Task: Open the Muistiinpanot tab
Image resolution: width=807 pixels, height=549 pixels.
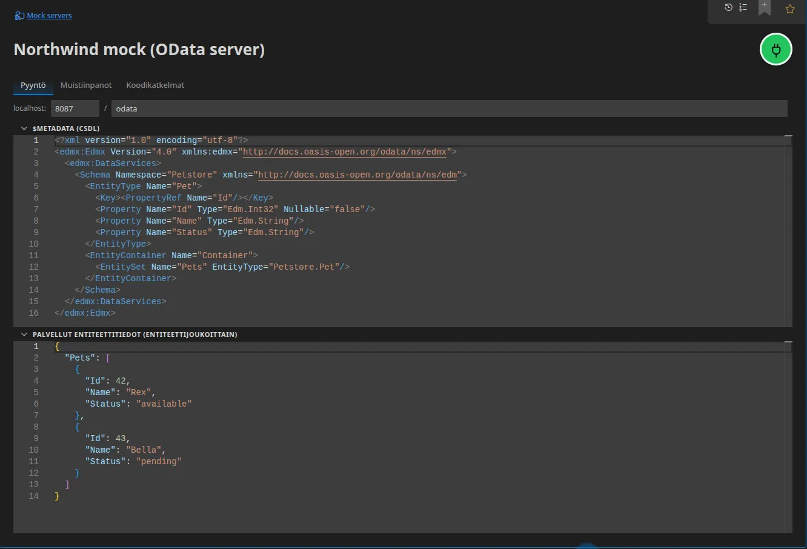Action: [x=86, y=85]
